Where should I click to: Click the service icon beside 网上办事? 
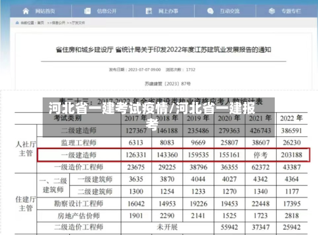click(149, 11)
